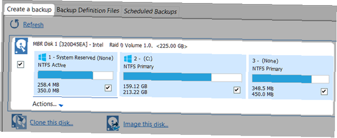
Task: Click the Image this disk icon
Action: coord(113,123)
